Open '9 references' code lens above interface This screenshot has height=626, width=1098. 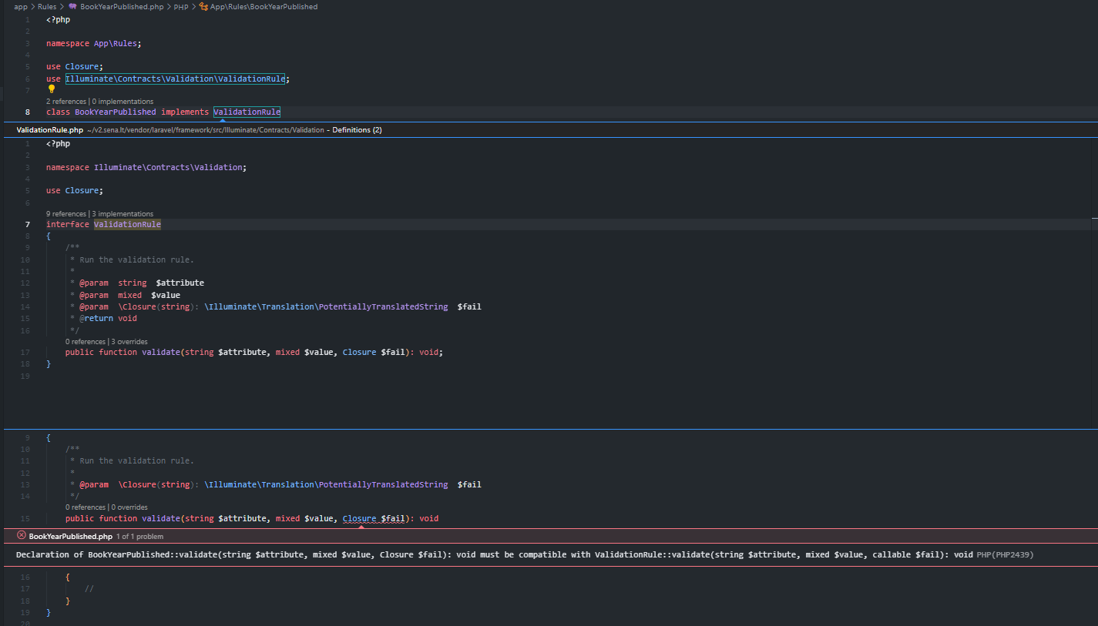[66, 214]
